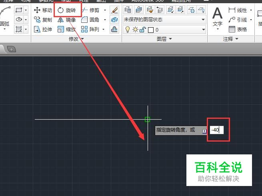Click the large Text (文字) tool
This screenshot has width=262, height=196.
217,16
